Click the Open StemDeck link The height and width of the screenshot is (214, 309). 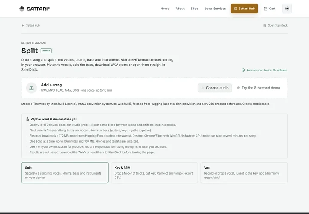(x=275, y=25)
